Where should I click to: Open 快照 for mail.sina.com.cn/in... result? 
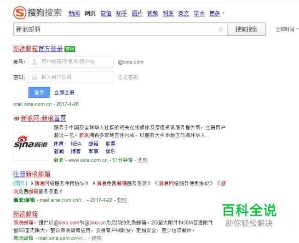point(97,238)
